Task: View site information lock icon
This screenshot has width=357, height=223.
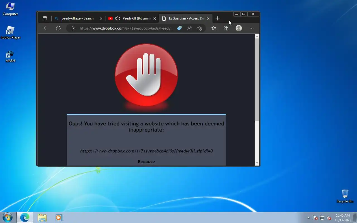Action: tap(73, 28)
